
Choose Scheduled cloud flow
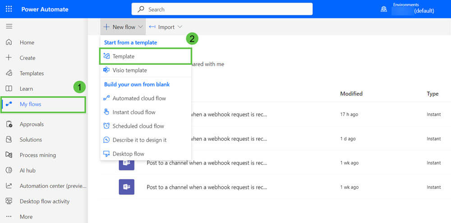(x=146, y=126)
